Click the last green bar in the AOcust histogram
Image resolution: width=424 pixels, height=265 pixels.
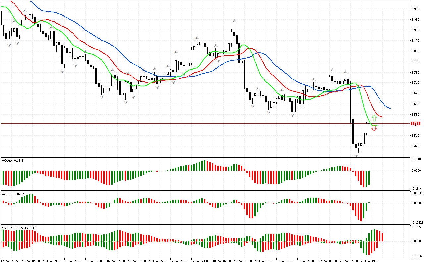(x=368, y=178)
